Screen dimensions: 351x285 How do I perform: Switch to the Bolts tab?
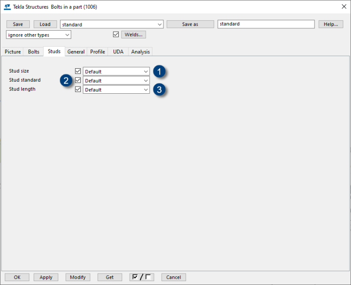34,52
